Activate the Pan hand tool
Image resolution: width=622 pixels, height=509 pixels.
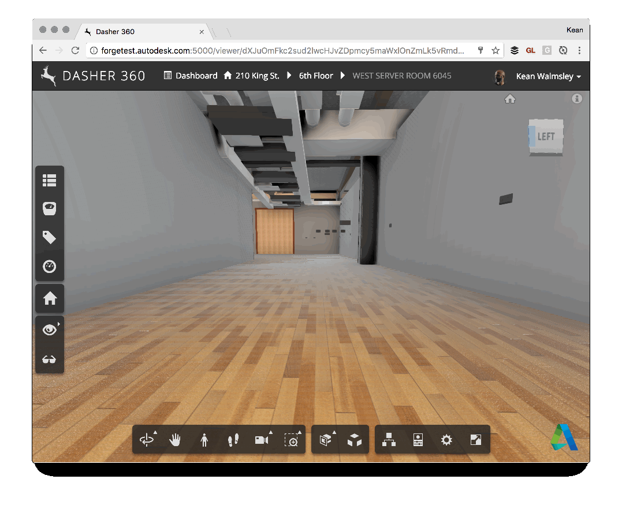point(175,440)
